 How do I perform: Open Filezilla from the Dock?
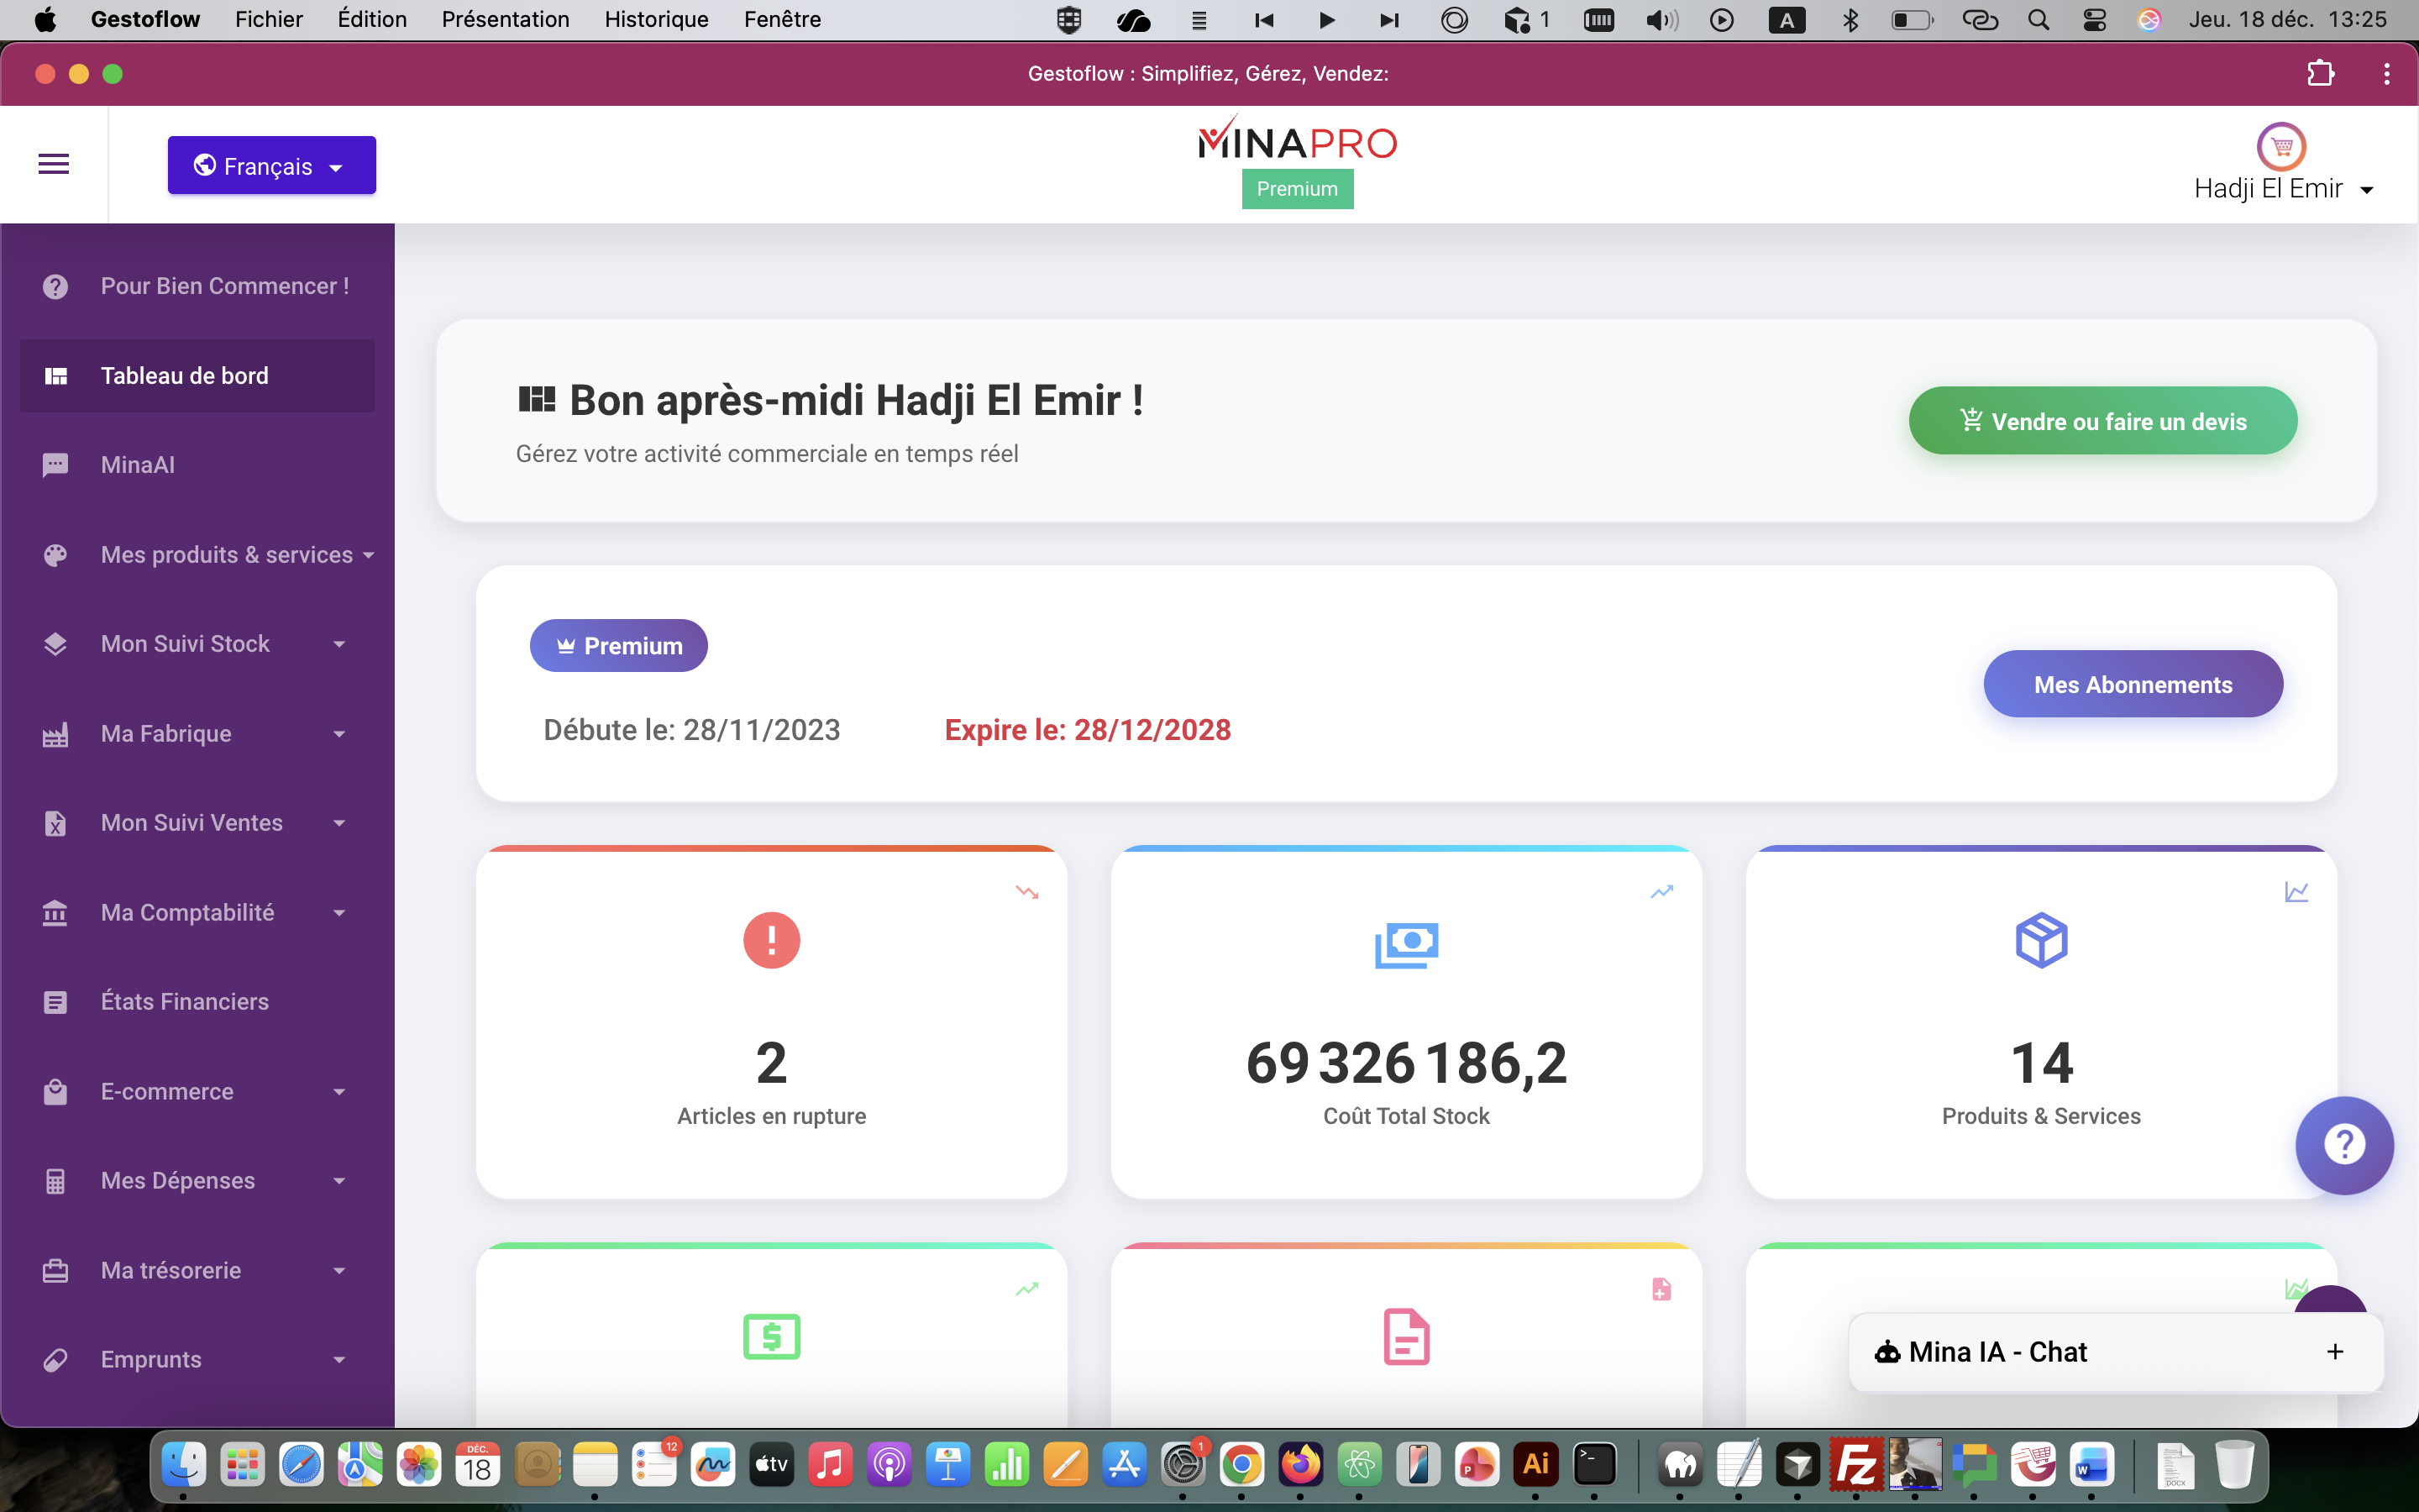1855,1466
